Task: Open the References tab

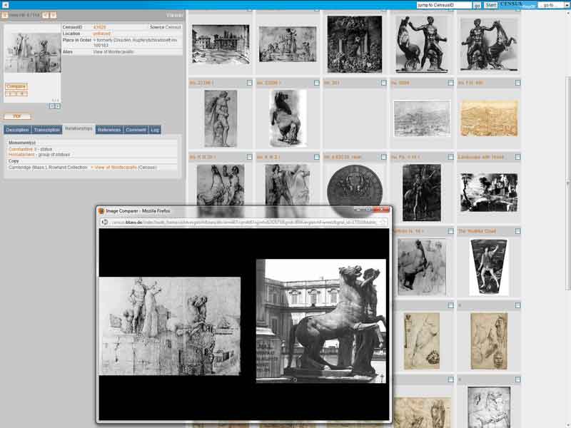Action: (x=109, y=130)
